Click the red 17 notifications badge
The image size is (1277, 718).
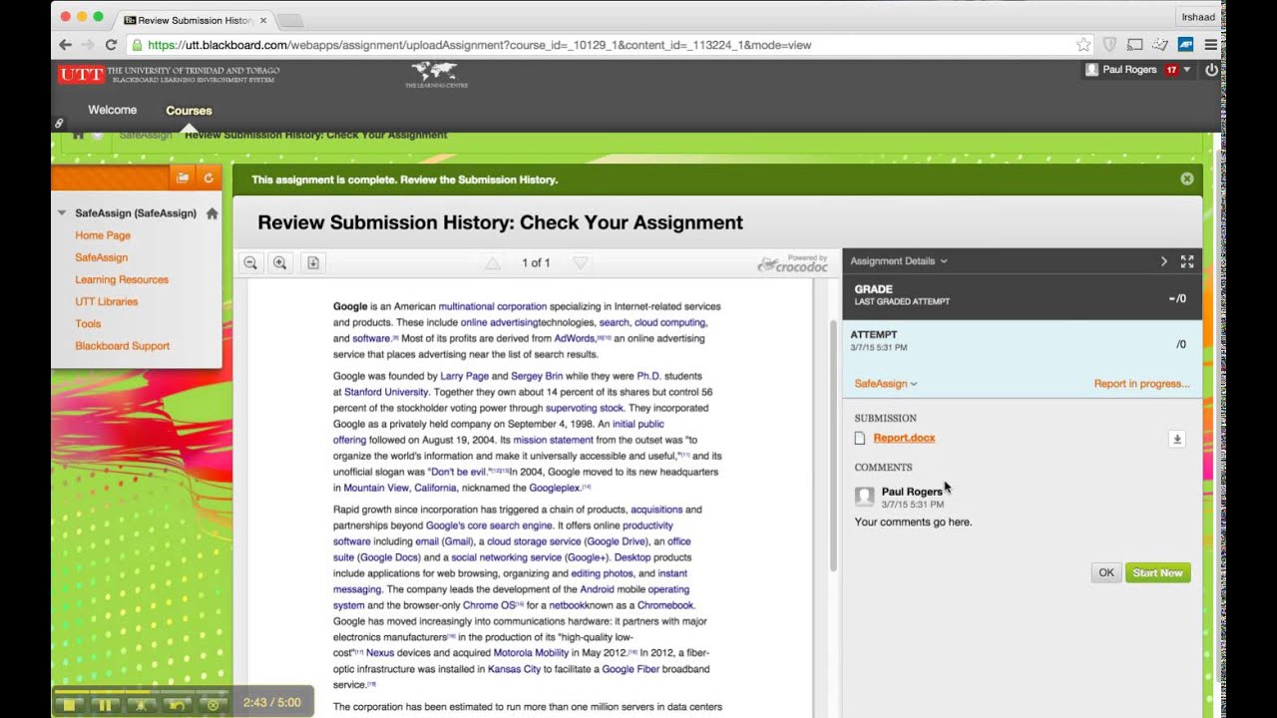(x=1171, y=70)
